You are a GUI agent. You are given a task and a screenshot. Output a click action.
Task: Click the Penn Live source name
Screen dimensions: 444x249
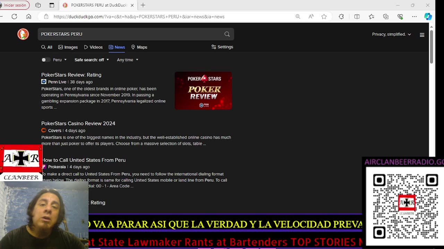tap(57, 82)
